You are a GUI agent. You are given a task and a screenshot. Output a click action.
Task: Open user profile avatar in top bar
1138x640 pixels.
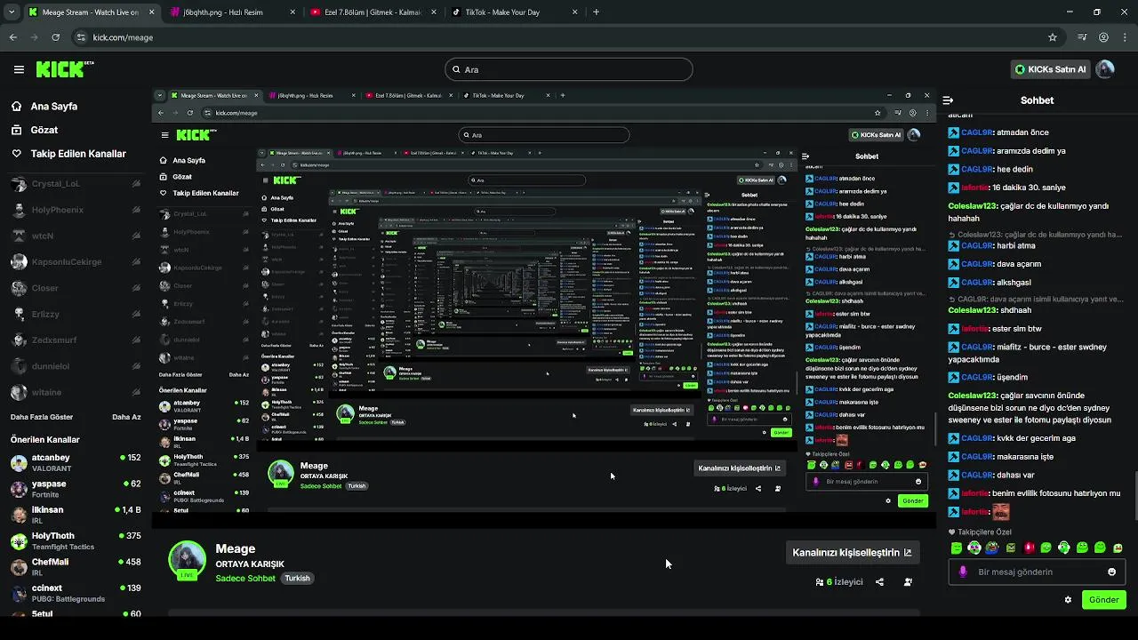pos(1105,69)
